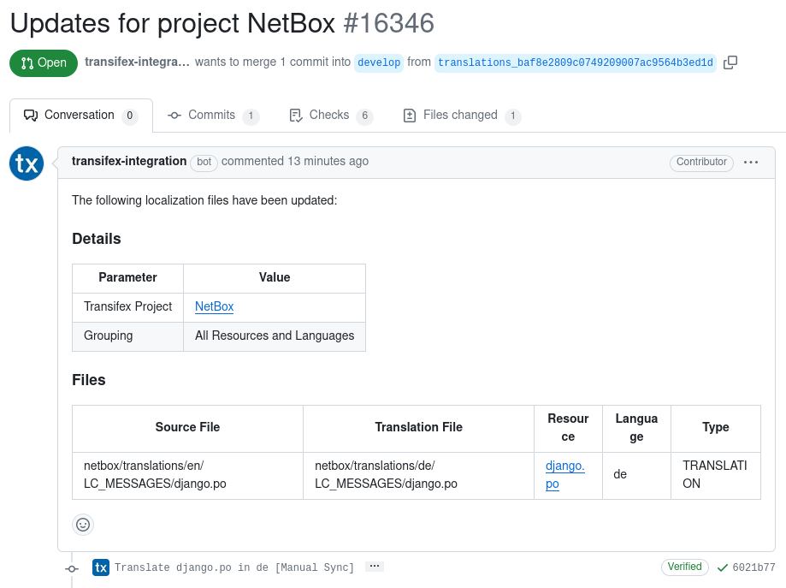786x588 pixels.
Task: Expand the commit message ellipsis
Action: click(374, 566)
